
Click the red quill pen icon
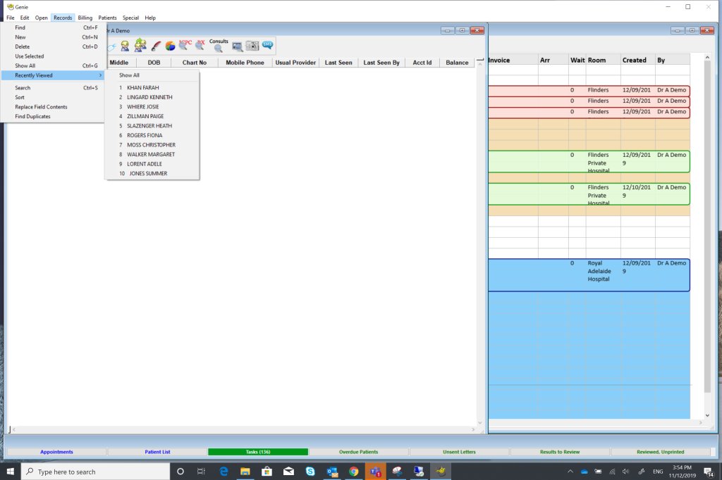(x=156, y=46)
